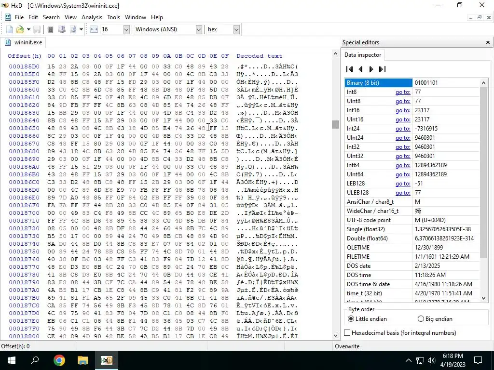Image resolution: width=494 pixels, height=370 pixels.
Task: Click the offset row 00018600
Action: (24, 90)
